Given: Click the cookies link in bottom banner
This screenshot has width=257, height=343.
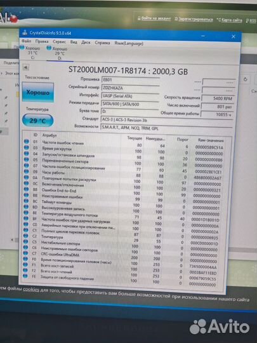Looking at the screenshot, I should coord(31,289).
